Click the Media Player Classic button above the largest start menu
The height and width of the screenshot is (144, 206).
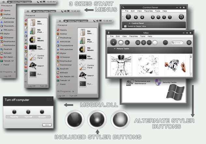click(x=76, y=21)
